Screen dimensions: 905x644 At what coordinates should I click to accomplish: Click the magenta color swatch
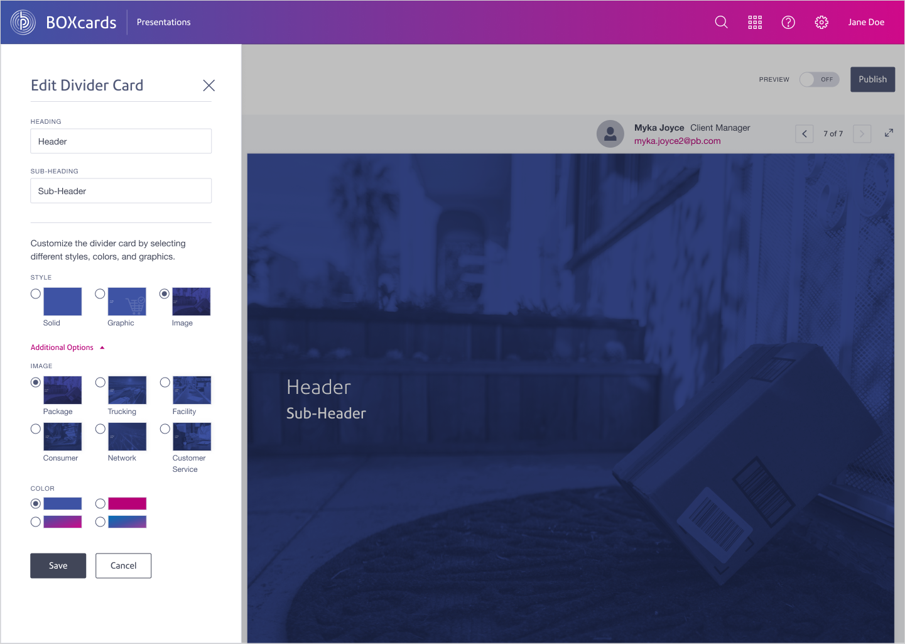pos(127,504)
